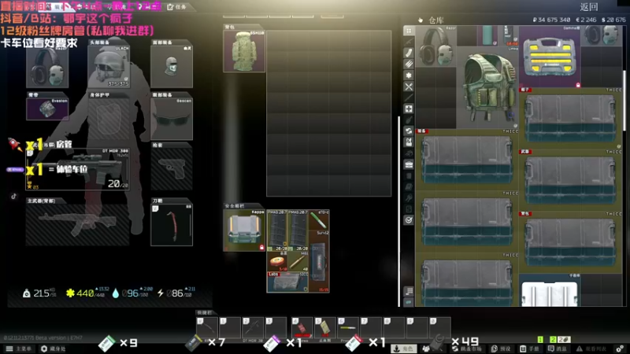
Task: Click the empty back weapon slot
Action: 77,224
